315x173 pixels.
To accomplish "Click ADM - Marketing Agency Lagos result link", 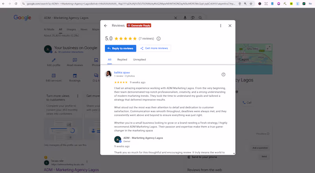I will click(x=71, y=170).
